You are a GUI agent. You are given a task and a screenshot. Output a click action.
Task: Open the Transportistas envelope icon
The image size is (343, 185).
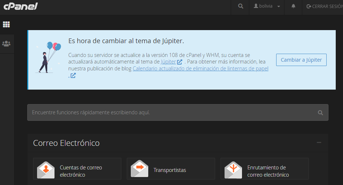[140, 169]
